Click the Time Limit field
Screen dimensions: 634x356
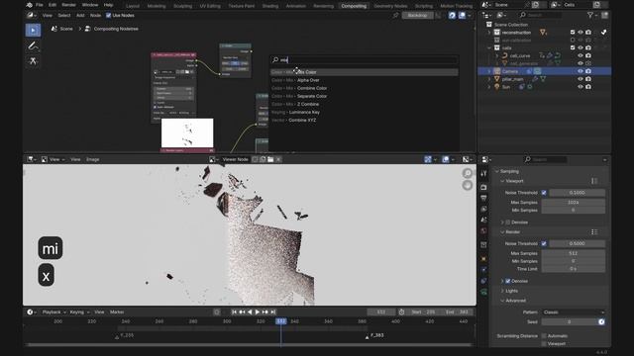pyautogui.click(x=574, y=269)
